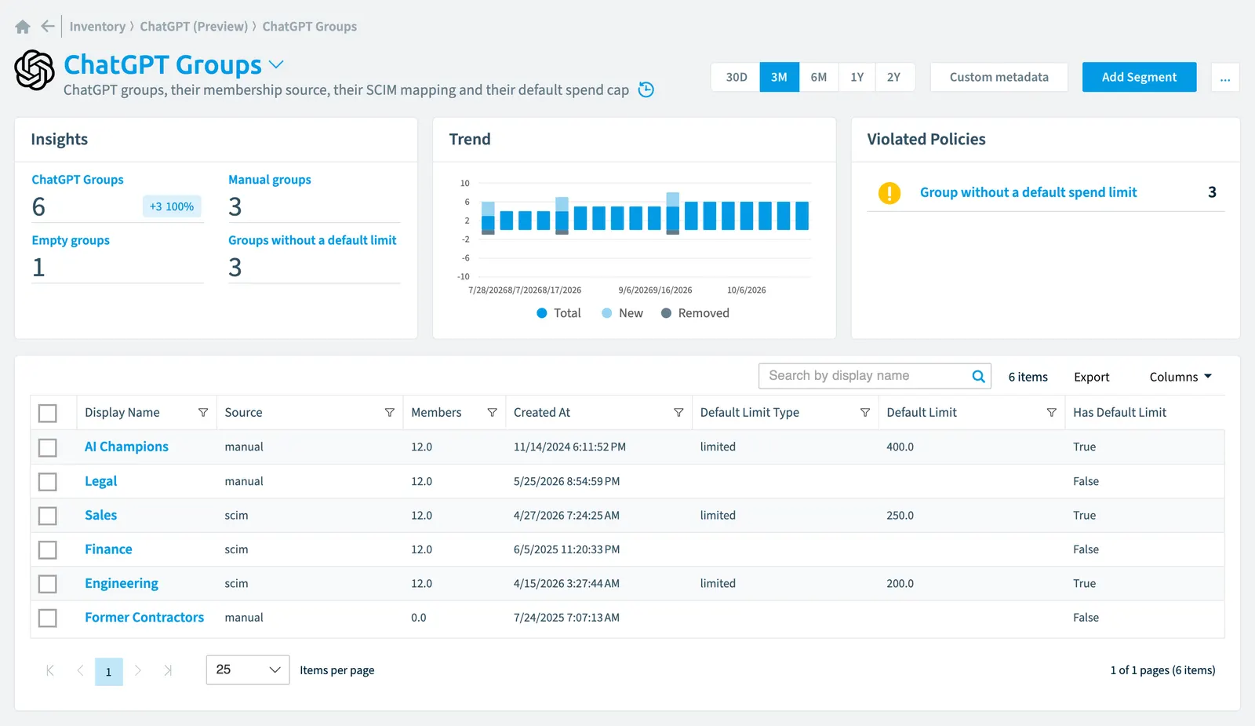Select the 6M time range
1255x726 pixels.
point(819,77)
